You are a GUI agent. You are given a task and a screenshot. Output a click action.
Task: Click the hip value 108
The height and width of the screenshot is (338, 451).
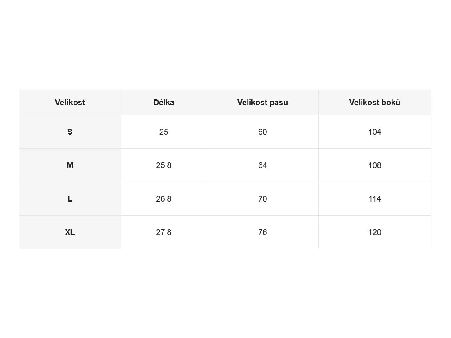[375, 165]
